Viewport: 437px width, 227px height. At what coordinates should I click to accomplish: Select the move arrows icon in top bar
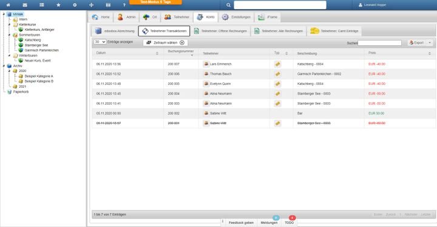[x=91, y=5]
